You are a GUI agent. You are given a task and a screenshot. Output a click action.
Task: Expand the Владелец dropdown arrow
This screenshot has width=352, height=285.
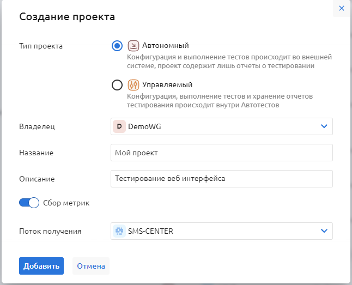[x=324, y=126]
